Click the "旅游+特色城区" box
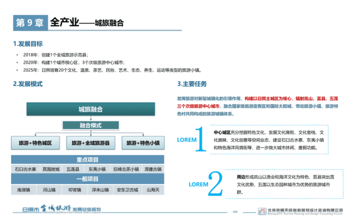Image resolution: width=354 pixels, height=223 pixels. click(x=35, y=143)
